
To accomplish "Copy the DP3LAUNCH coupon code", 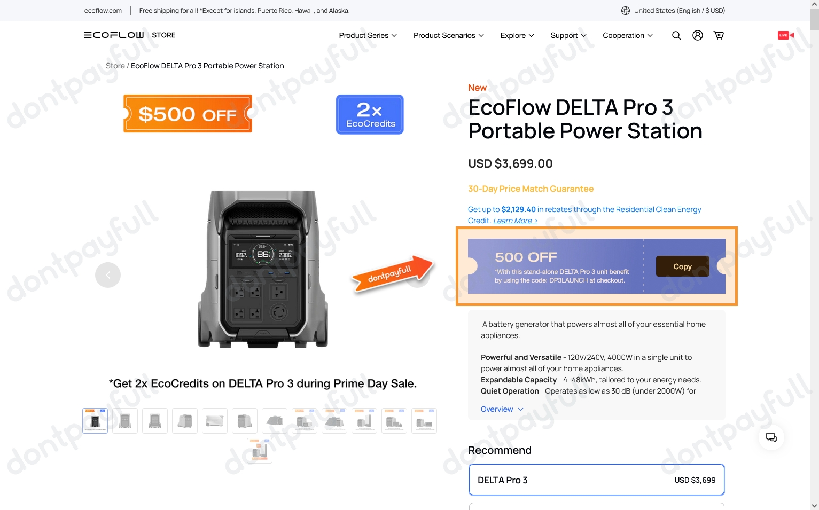I will point(682,266).
